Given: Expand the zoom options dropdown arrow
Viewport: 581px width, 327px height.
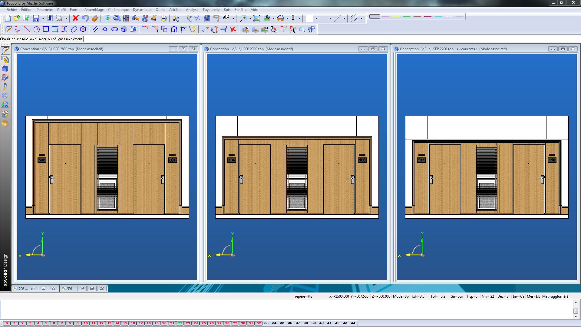Looking at the screenshot, I should [250, 18].
